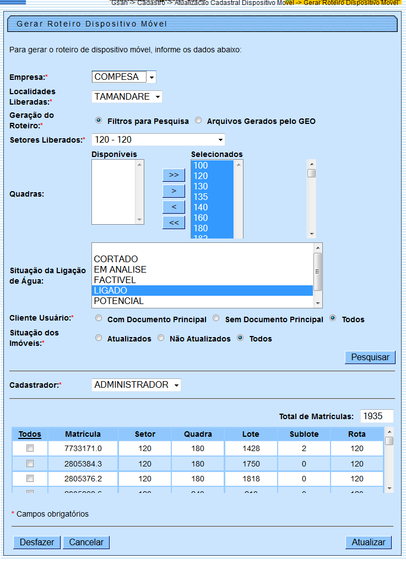Click the Total de Matrículas field

[x=377, y=416]
